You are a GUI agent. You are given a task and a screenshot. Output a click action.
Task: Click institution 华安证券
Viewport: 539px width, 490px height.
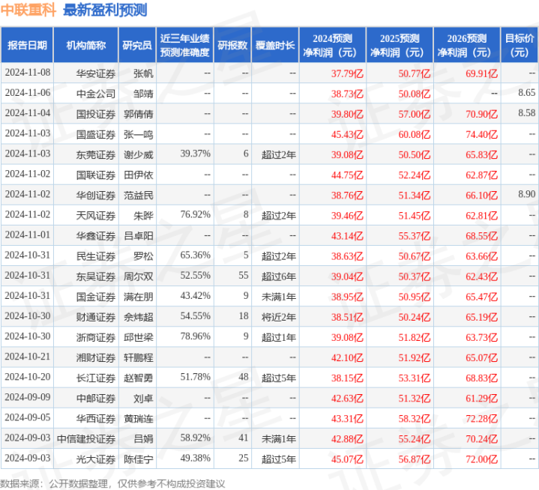(95, 73)
